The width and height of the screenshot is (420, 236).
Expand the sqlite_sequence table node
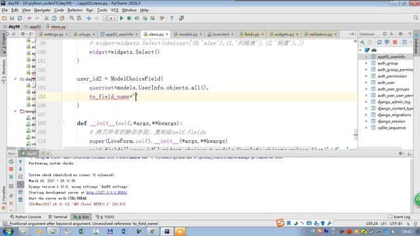pyautogui.click(x=366, y=128)
